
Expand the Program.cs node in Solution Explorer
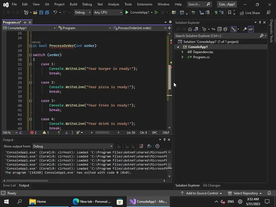182,57
